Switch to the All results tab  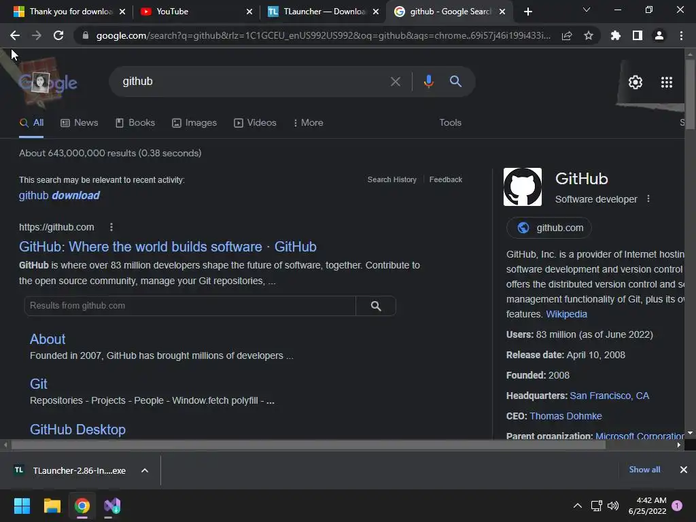(31, 122)
